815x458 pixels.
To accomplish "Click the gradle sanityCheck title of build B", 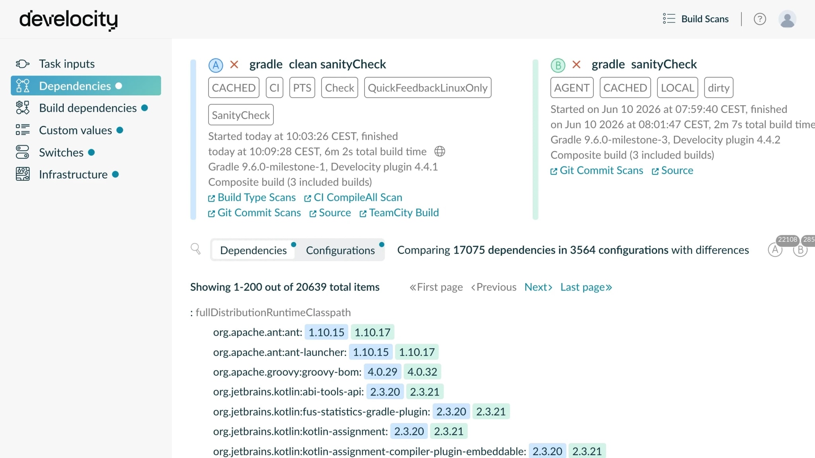I will 644,64.
